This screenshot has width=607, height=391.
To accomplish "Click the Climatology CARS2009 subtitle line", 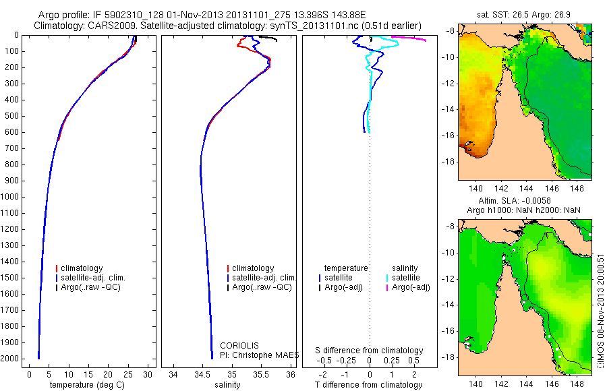I will 228,26.
